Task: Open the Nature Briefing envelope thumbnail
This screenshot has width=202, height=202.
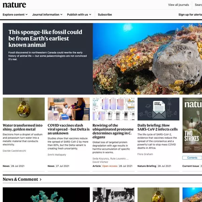Action: coord(158,109)
